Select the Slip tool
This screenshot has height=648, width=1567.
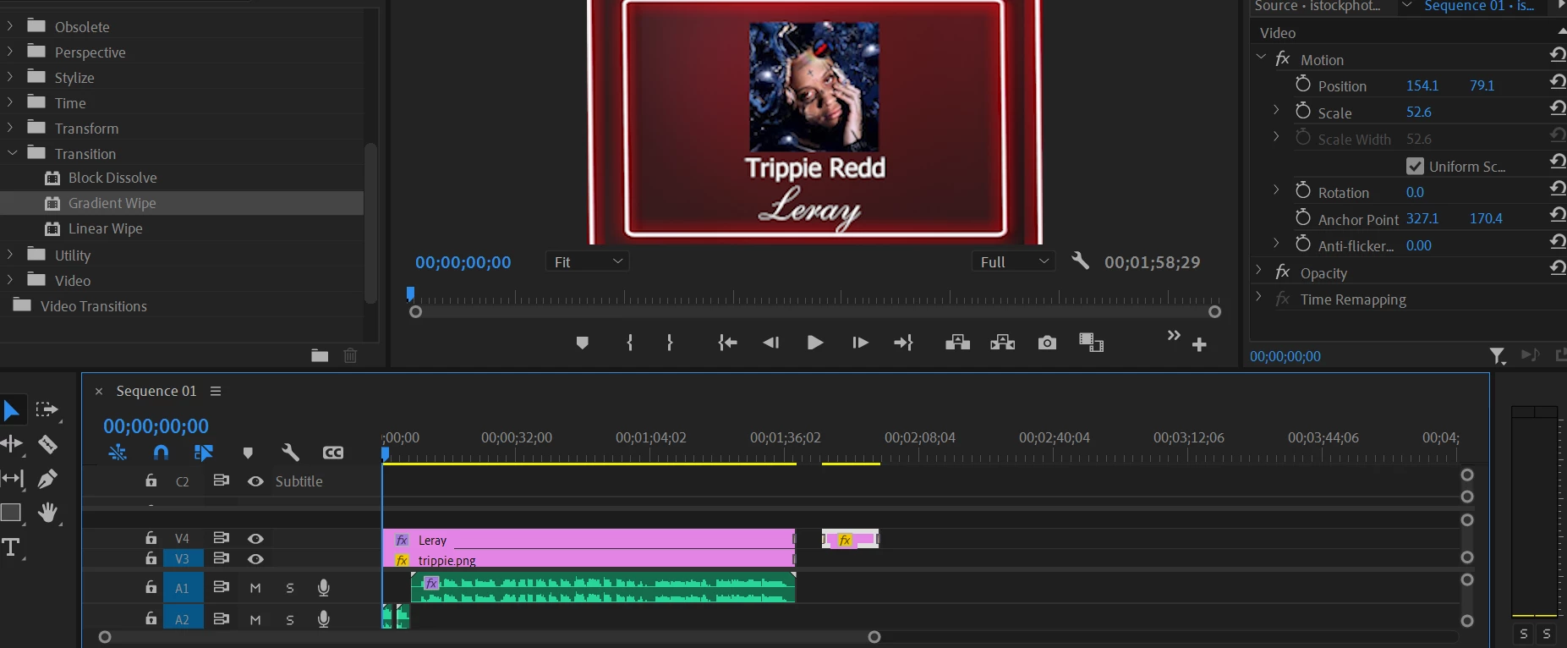[x=12, y=479]
